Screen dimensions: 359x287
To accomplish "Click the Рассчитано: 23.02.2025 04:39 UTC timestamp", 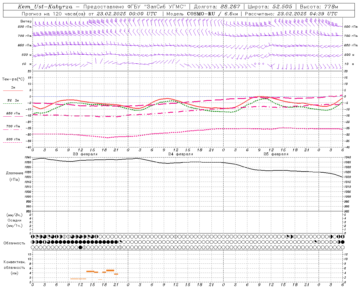I will [x=291, y=14].
